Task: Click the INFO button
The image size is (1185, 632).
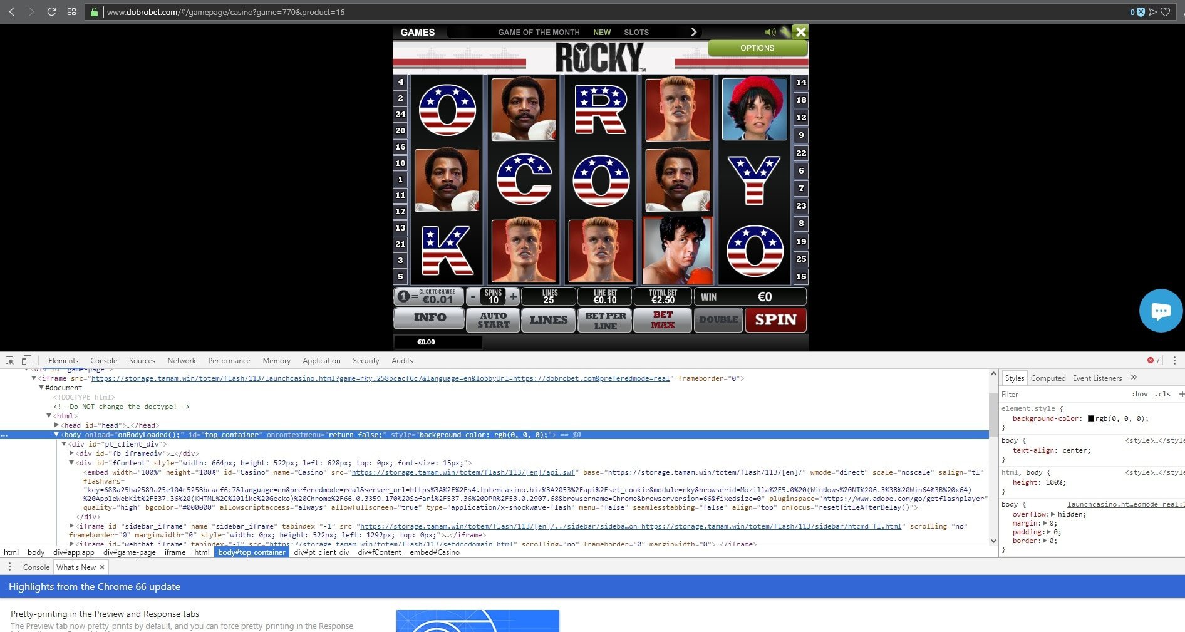Action: click(x=429, y=318)
